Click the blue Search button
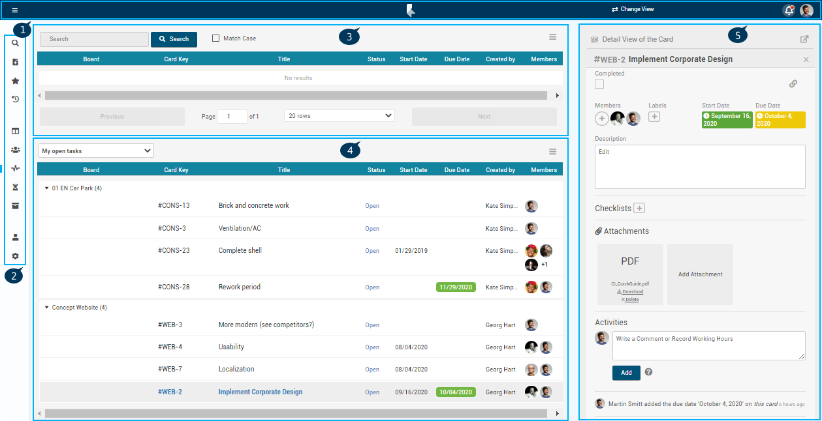 pyautogui.click(x=174, y=39)
